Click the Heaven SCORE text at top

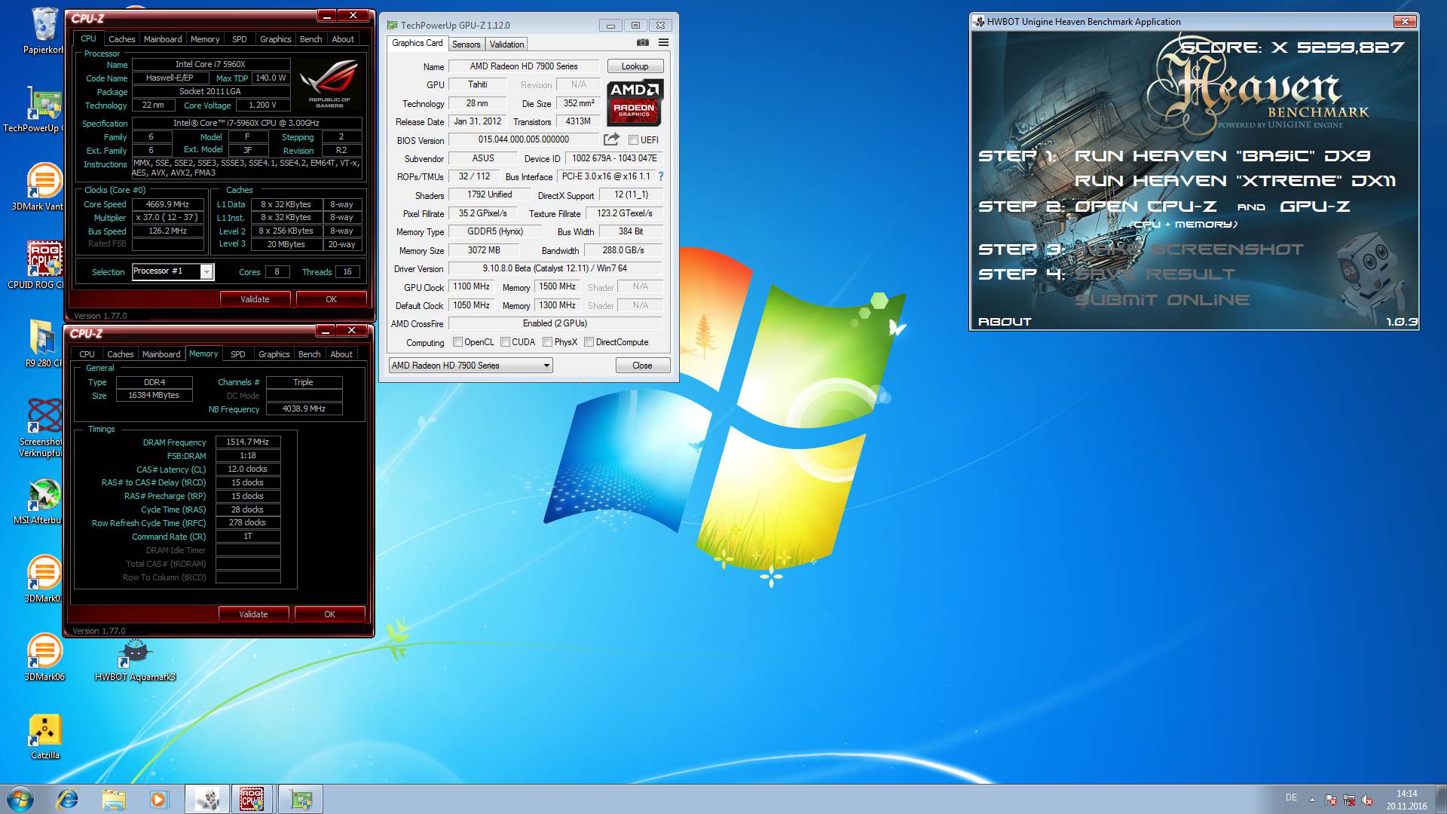pos(1292,47)
